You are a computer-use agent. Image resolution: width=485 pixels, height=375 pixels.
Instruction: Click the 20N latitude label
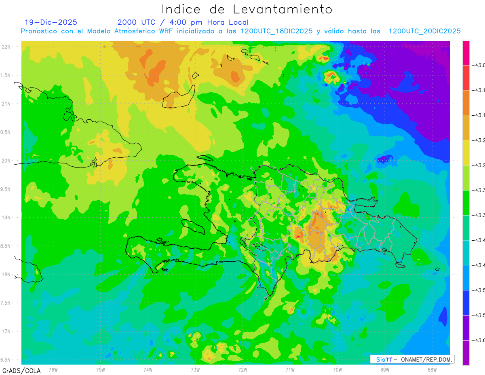click(x=7, y=161)
